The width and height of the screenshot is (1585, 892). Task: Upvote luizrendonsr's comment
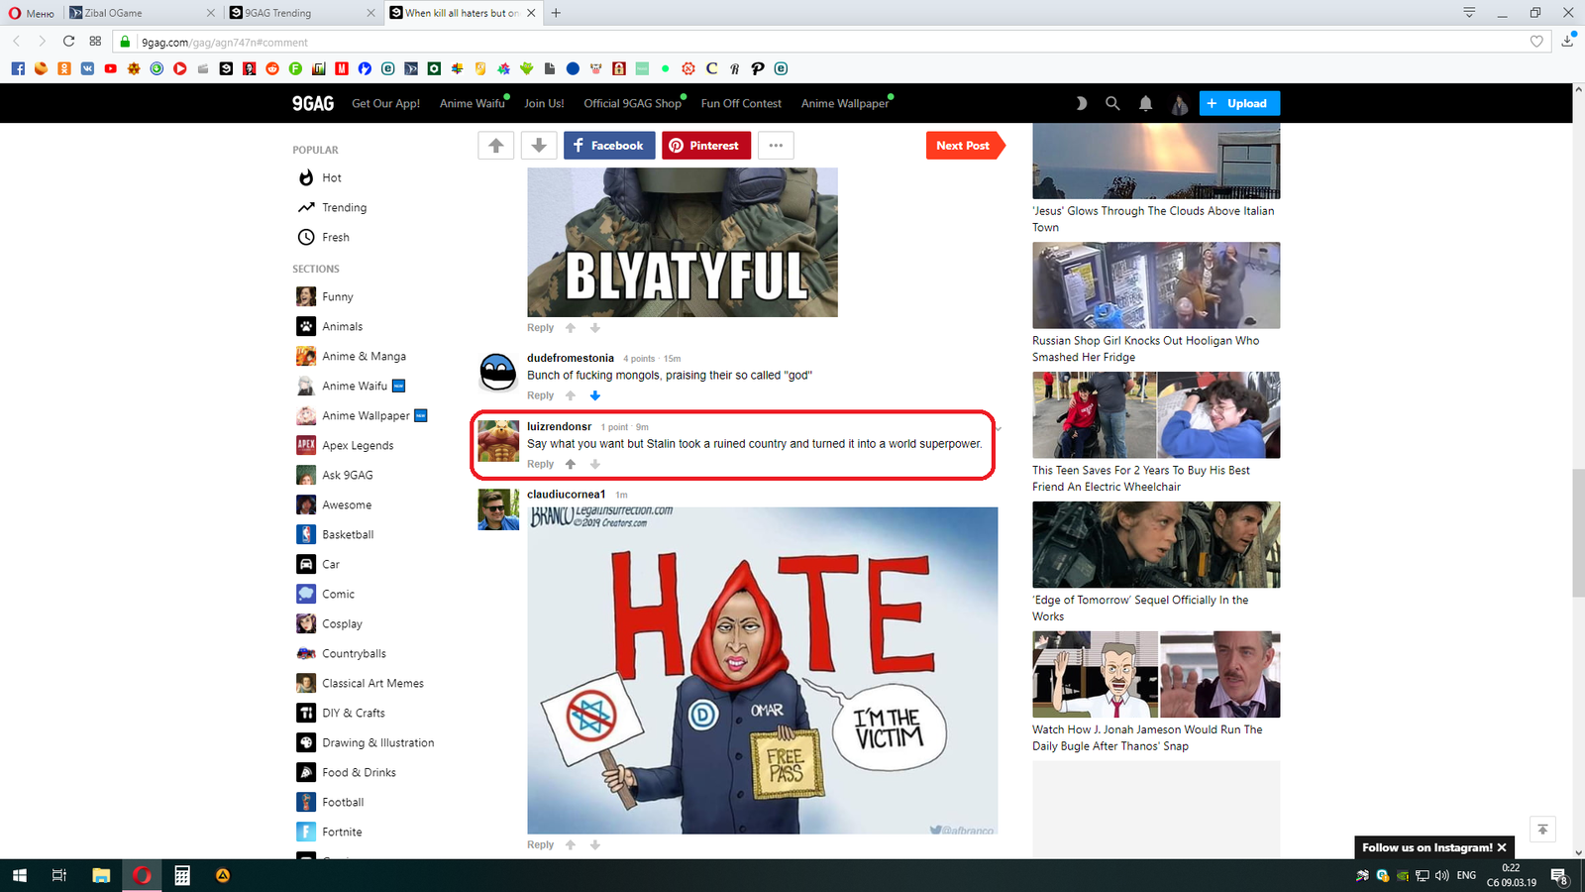[571, 464]
